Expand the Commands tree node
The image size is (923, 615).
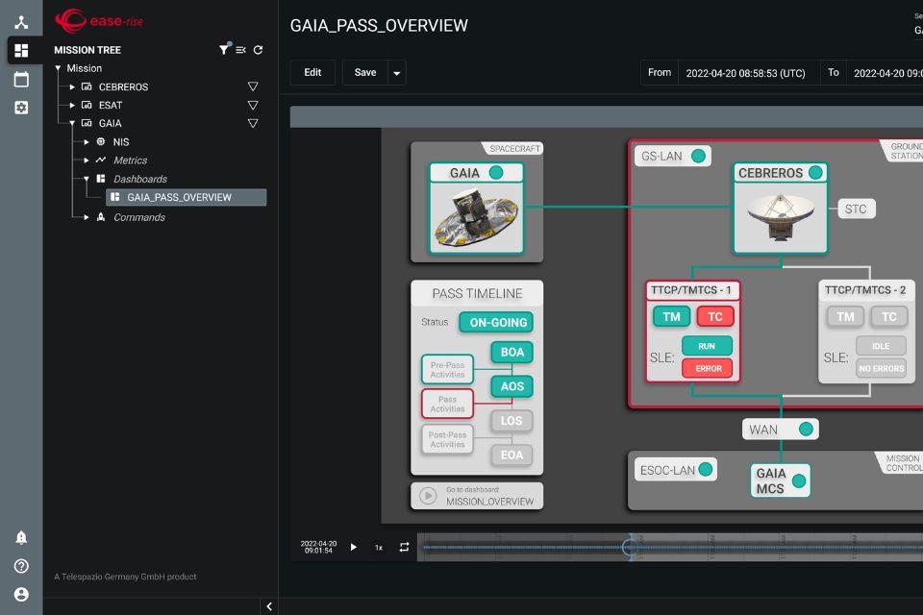tap(86, 217)
